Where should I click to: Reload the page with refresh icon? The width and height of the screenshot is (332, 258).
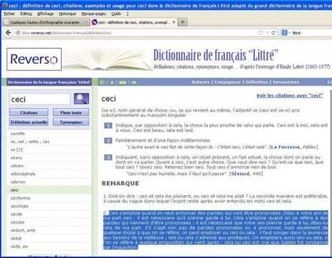(274, 32)
